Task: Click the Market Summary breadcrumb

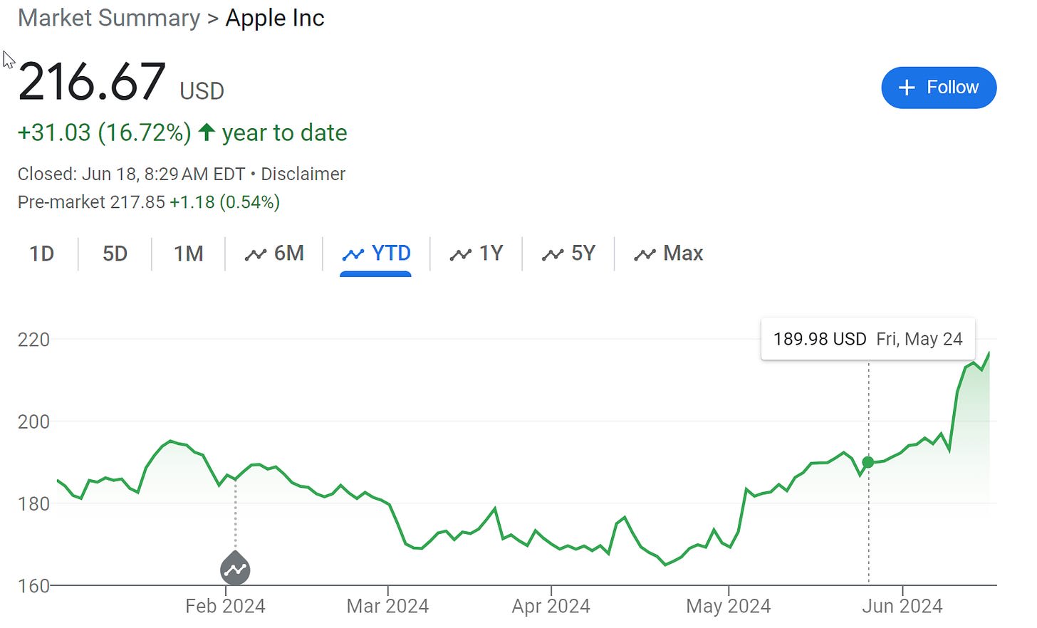Action: tap(109, 18)
